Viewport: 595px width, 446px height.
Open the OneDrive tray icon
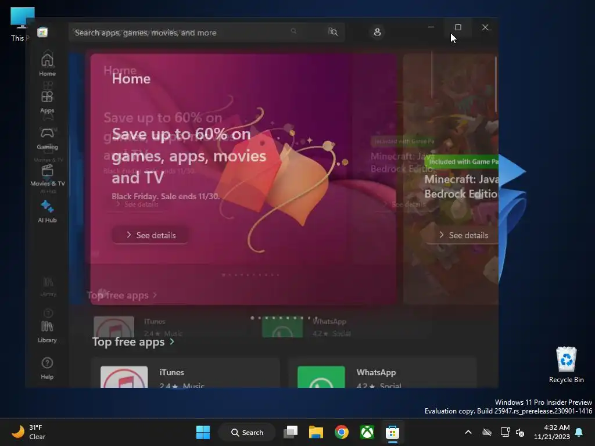click(487, 432)
